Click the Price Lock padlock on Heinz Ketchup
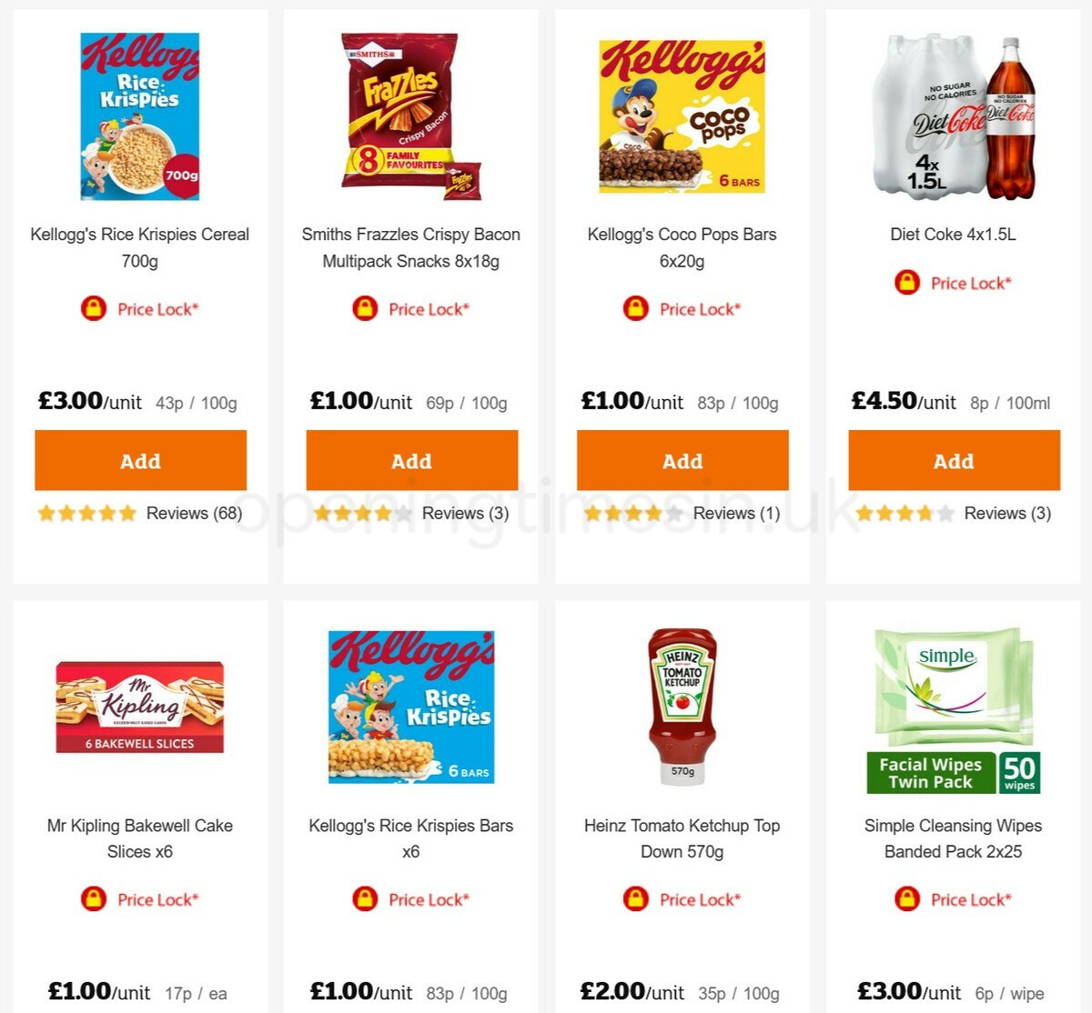The image size is (1092, 1013). (634, 898)
